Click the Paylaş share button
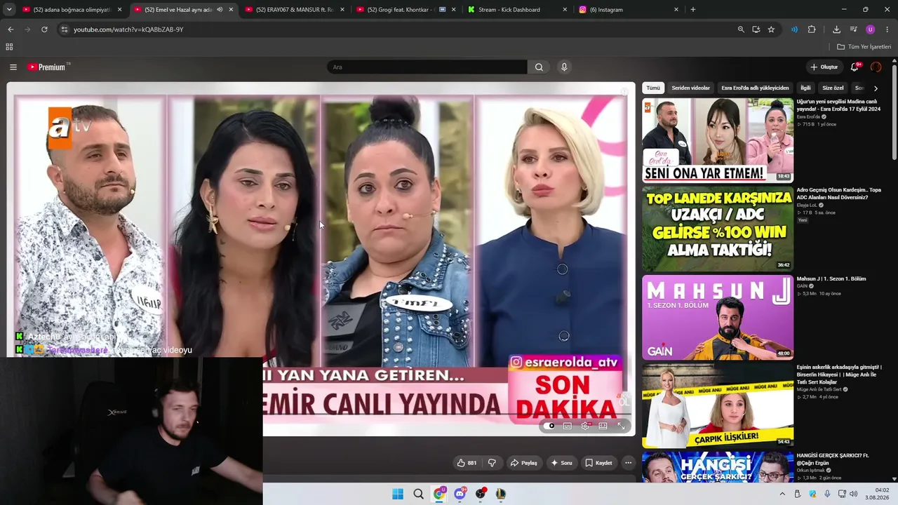Screen dimensions: 898x505 point(524,463)
